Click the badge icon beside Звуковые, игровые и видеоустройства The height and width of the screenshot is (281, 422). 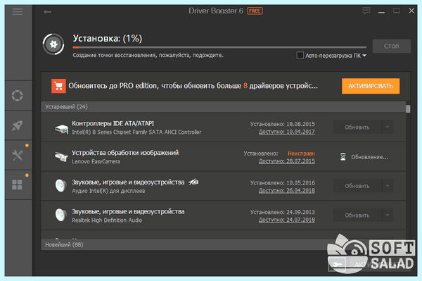pos(193,182)
